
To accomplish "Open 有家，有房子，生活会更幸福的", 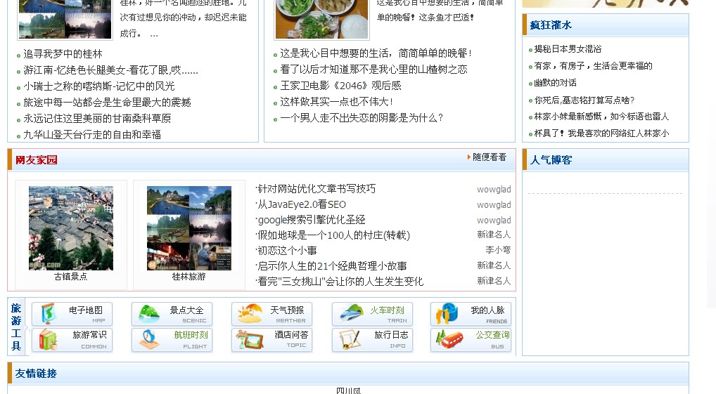I will click(x=593, y=66).
